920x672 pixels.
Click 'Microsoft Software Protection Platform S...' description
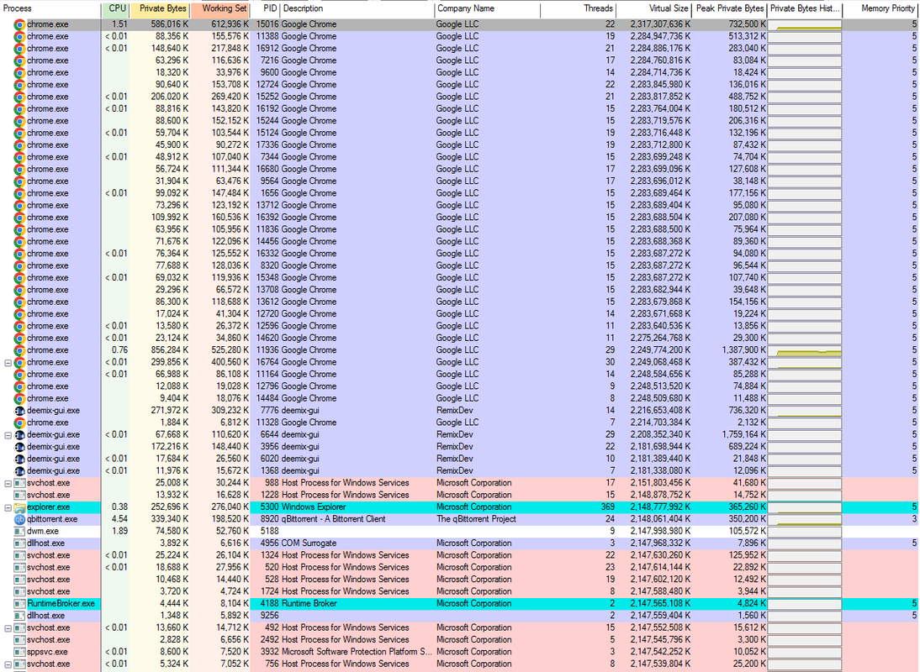pyautogui.click(x=357, y=652)
